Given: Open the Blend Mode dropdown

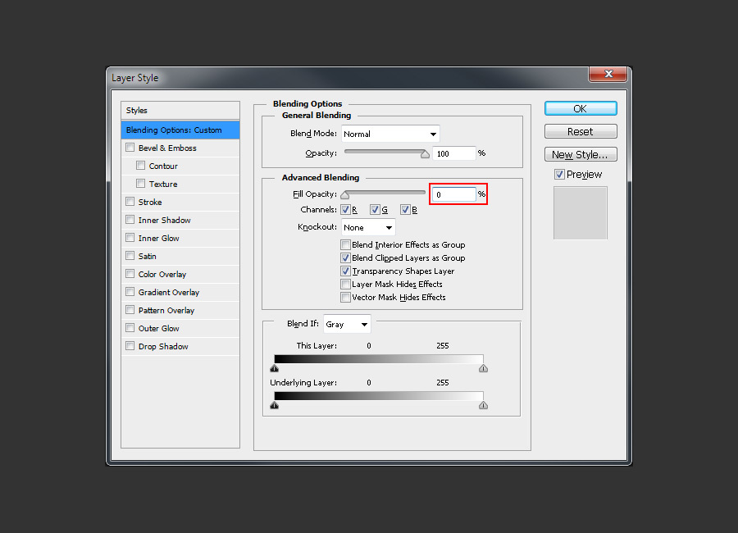Looking at the screenshot, I should 390,134.
